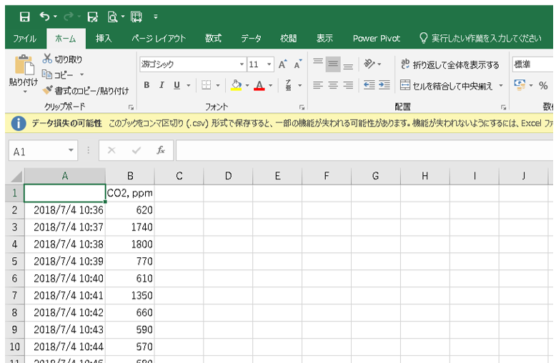
Task: Toggle left text alignment
Action: [x=318, y=85]
